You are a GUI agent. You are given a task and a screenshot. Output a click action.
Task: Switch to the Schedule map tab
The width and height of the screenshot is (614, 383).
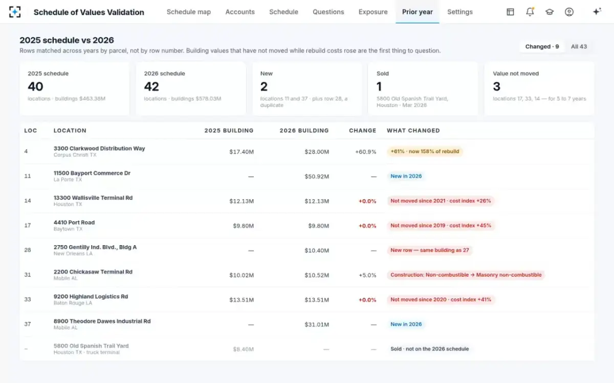pyautogui.click(x=189, y=12)
